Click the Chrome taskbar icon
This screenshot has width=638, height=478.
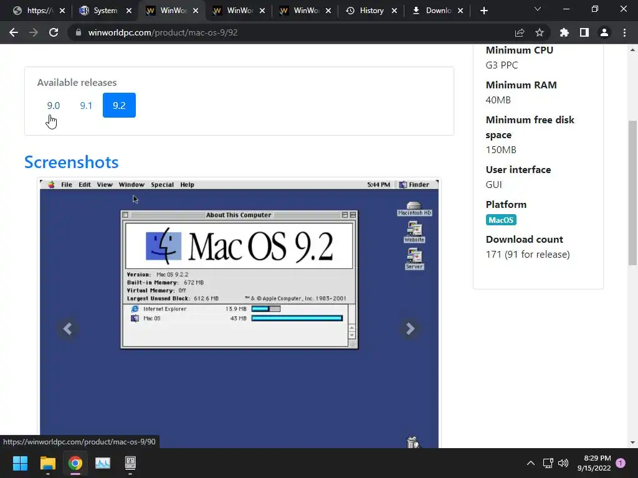(75, 463)
